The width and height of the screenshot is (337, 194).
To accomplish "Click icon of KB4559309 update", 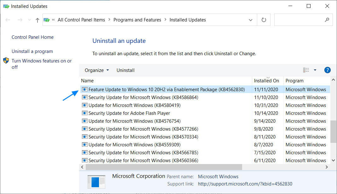I will 85,145.
